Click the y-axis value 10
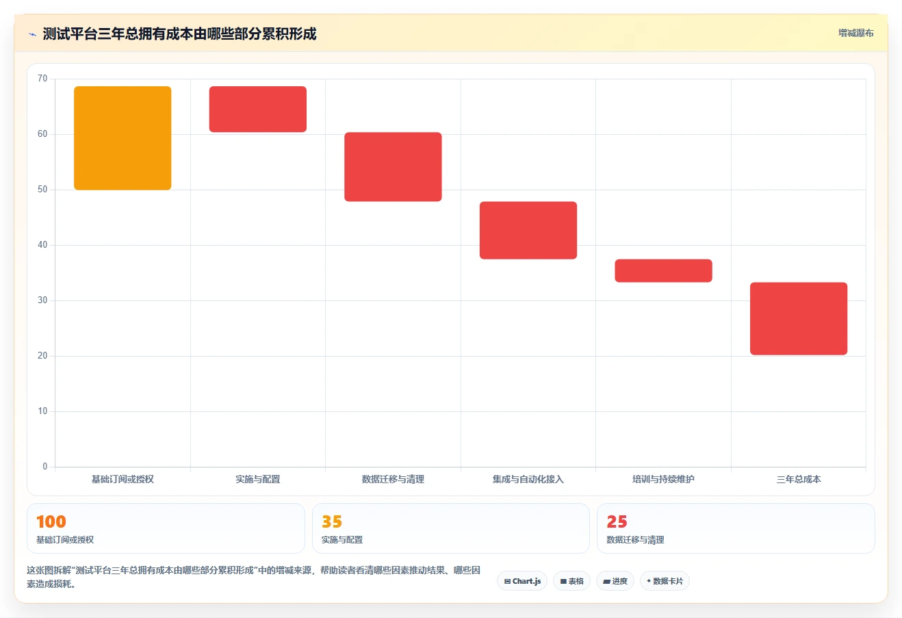902x618 pixels. point(42,411)
